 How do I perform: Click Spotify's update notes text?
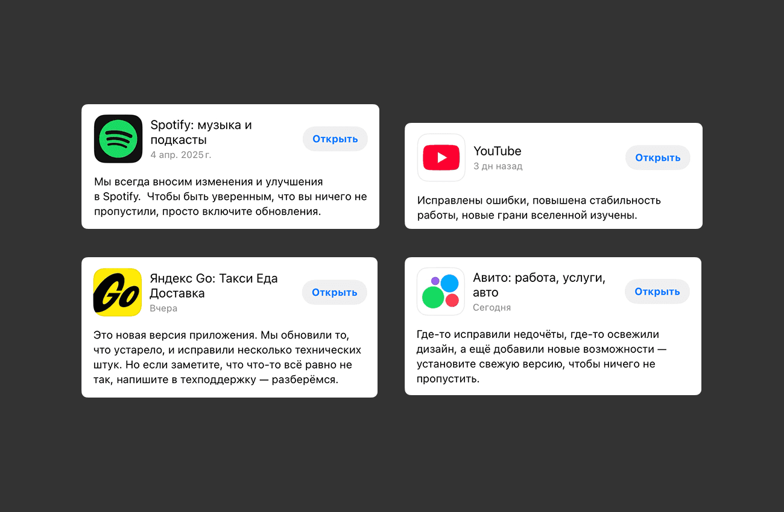pos(230,196)
